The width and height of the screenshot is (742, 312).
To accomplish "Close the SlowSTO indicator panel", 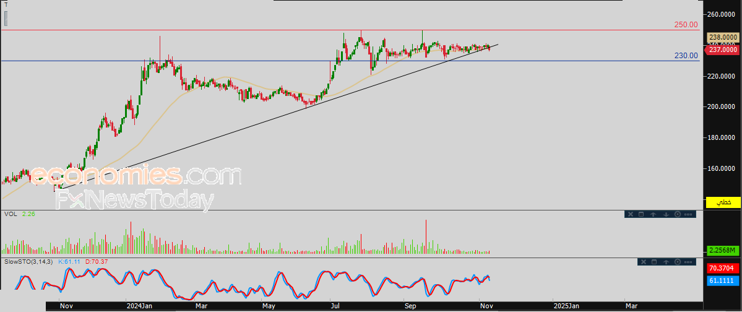I will pyautogui.click(x=644, y=262).
